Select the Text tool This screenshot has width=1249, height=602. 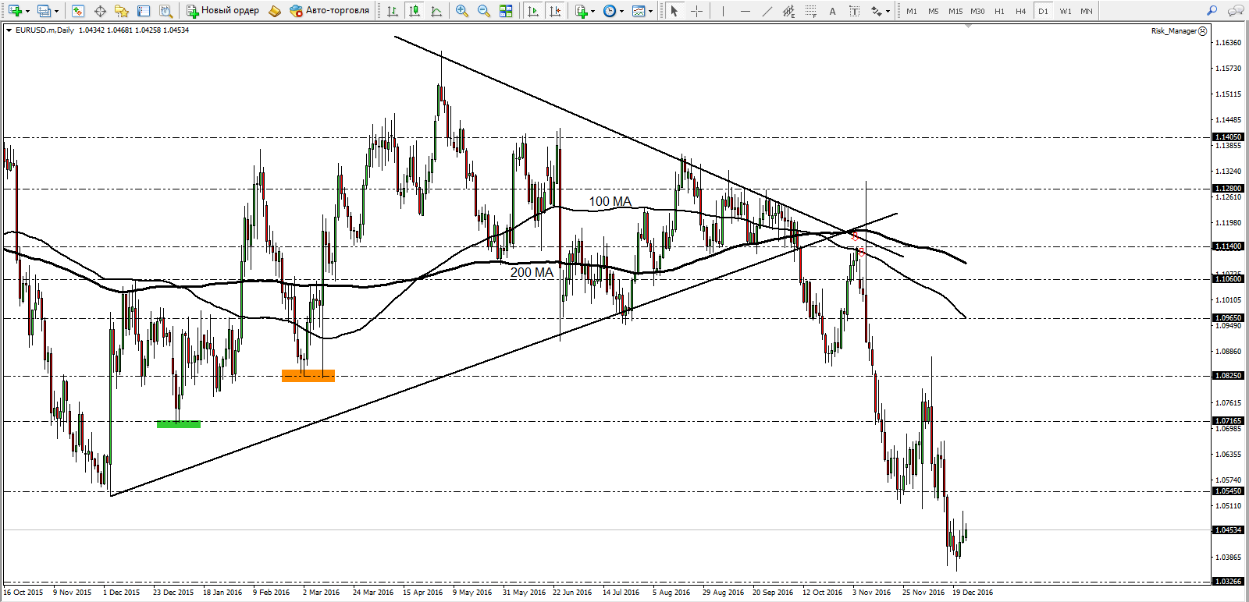click(x=833, y=11)
